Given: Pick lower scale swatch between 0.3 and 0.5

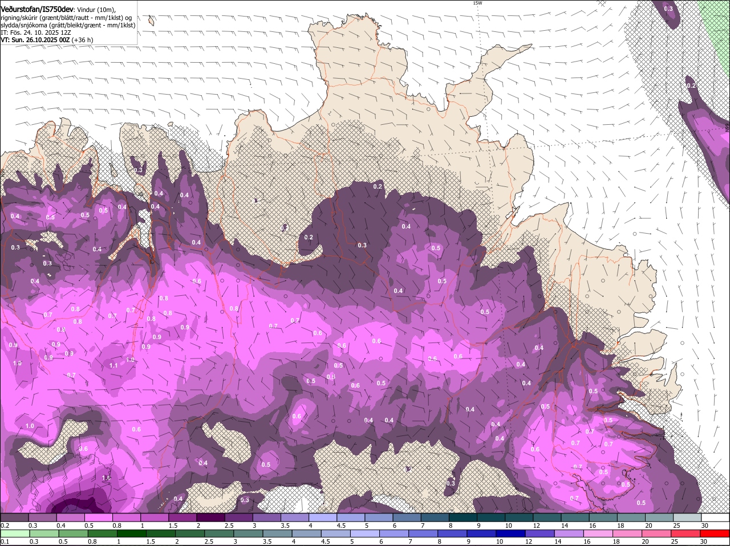Looking at the screenshot, I should [44, 533].
